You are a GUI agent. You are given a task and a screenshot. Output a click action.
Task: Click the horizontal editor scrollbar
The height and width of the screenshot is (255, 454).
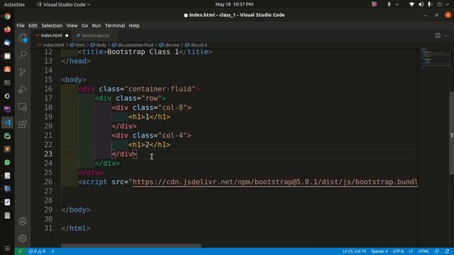click(131, 246)
